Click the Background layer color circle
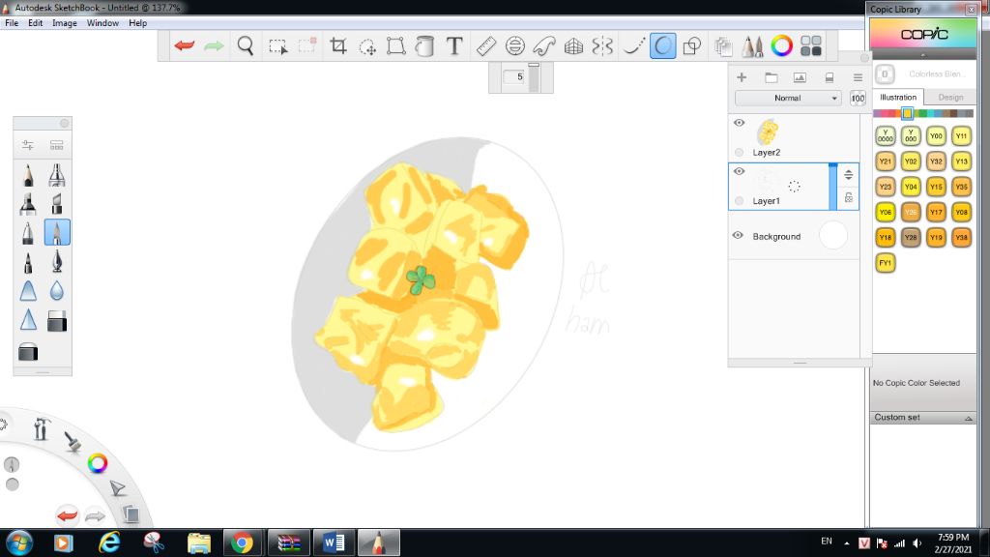990x557 pixels. (832, 236)
